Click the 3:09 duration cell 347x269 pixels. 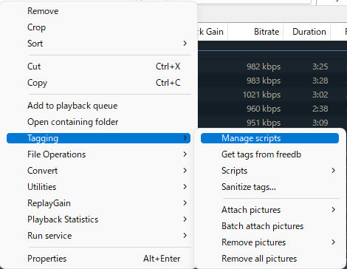(x=320, y=123)
